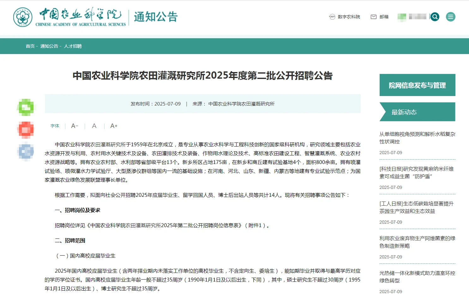Viewport: 469px width, 296px height.
Task: Decrease font size with A−
Action: coord(75,126)
